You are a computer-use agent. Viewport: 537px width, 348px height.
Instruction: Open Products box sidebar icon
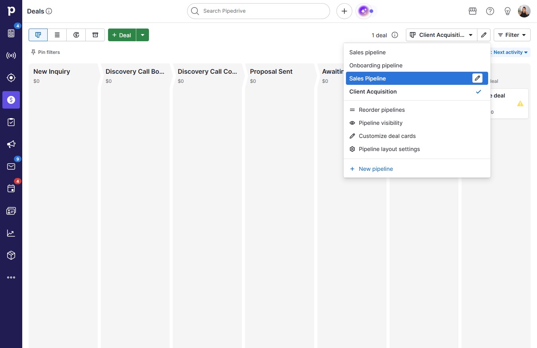11,255
